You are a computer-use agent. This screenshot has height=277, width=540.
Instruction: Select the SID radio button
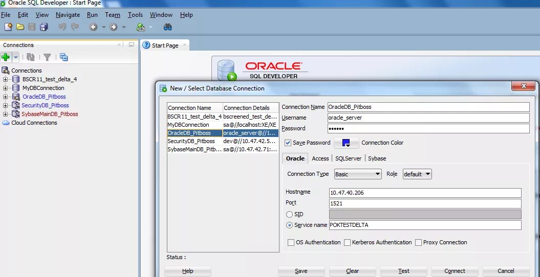tap(290, 215)
